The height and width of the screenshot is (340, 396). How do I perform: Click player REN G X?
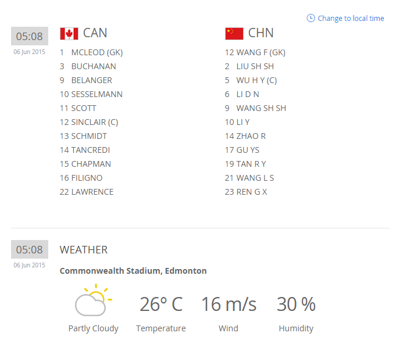(x=251, y=192)
